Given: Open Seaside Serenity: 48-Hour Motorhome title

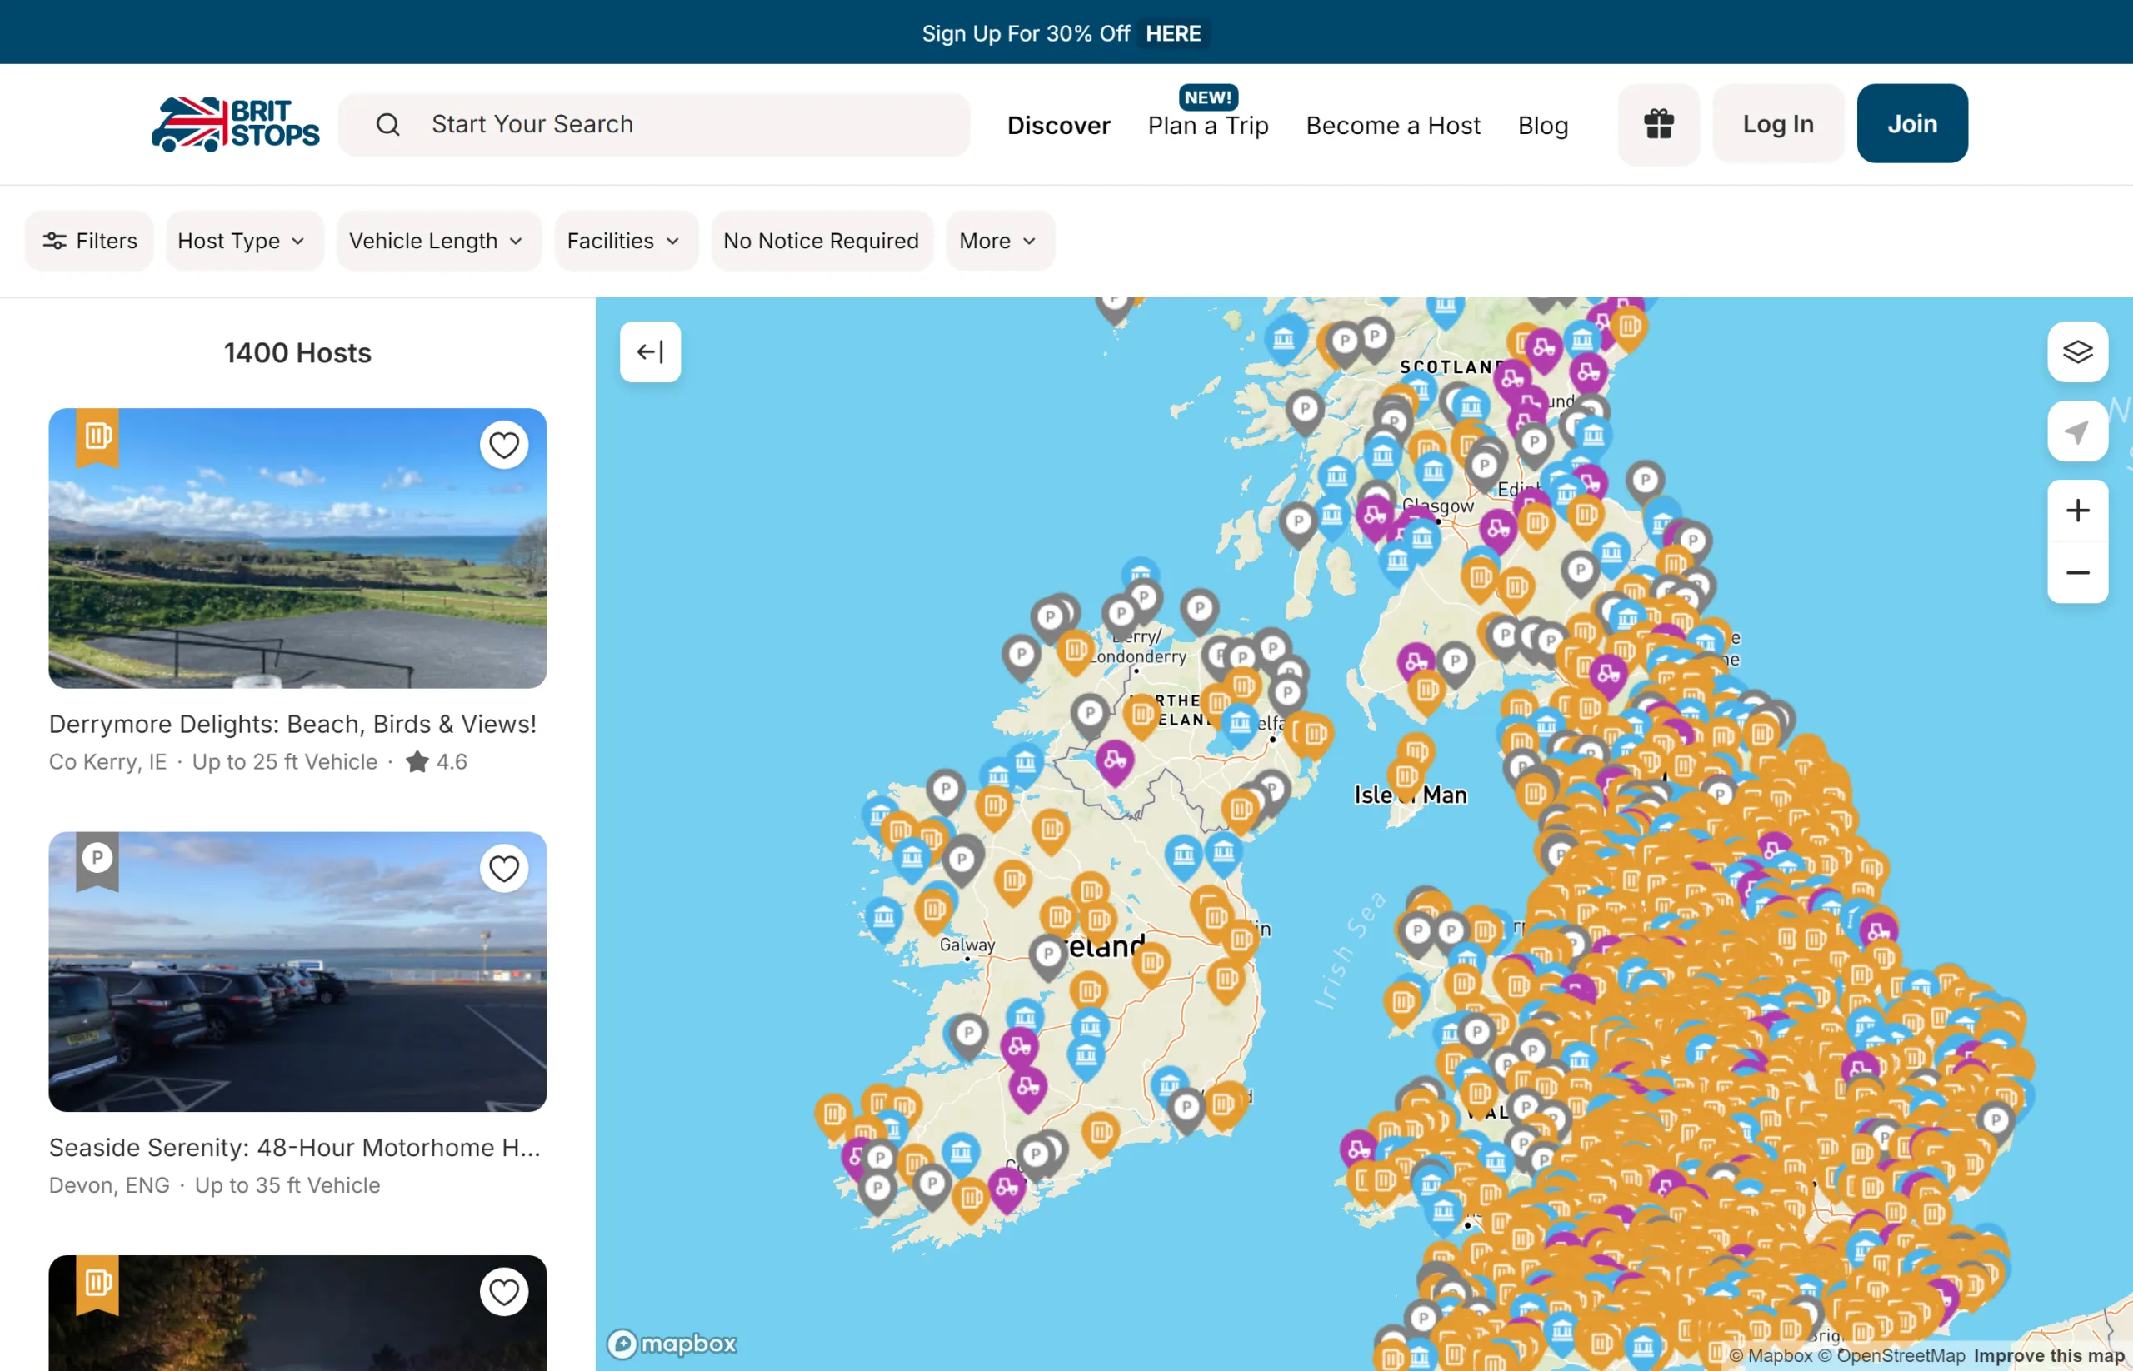Looking at the screenshot, I should coord(295,1148).
